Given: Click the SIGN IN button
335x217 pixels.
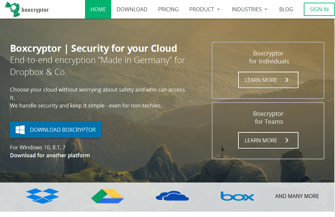Looking at the screenshot, I should click(x=319, y=9).
